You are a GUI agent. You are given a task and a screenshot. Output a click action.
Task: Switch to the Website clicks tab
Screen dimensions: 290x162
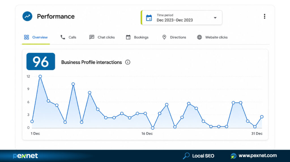click(x=212, y=37)
